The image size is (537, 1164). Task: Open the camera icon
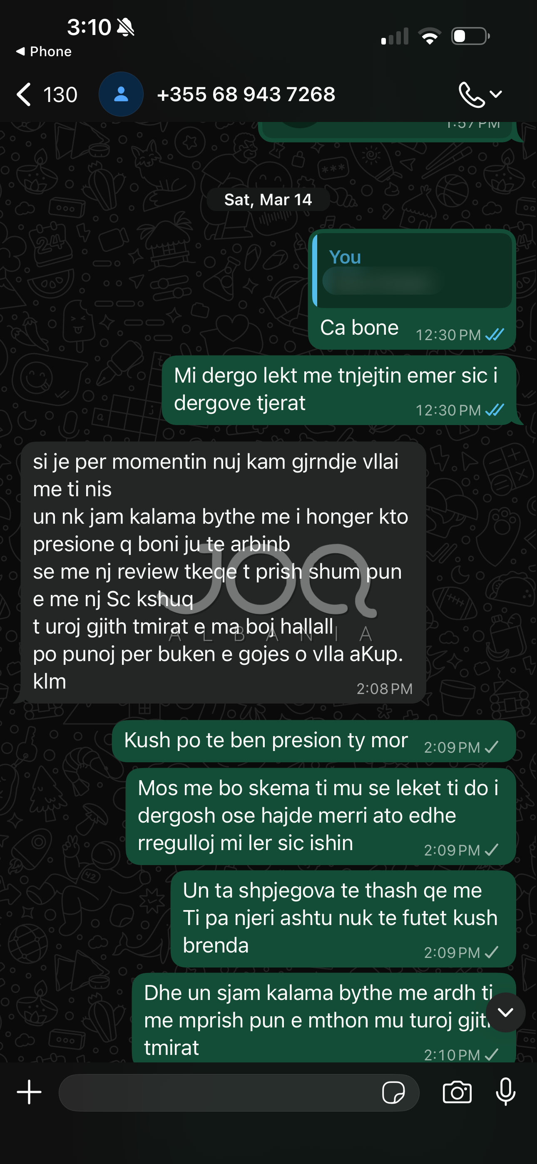point(457,1093)
